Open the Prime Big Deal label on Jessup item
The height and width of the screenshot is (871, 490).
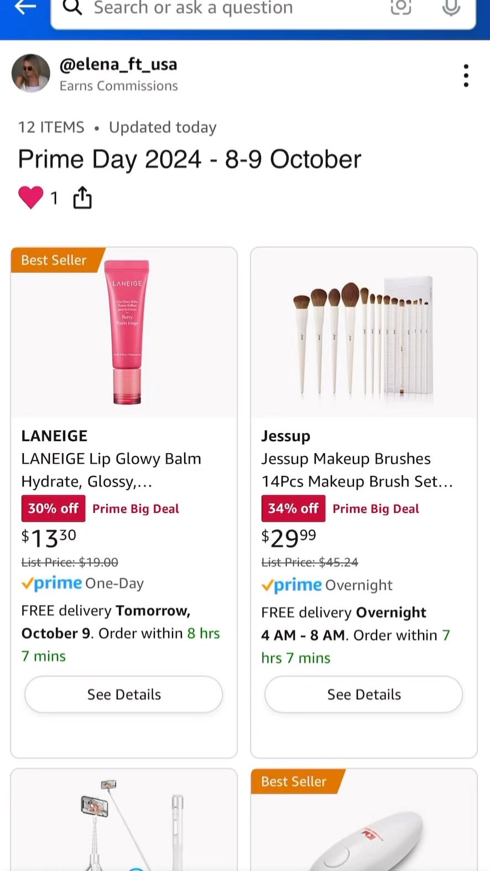pyautogui.click(x=376, y=508)
